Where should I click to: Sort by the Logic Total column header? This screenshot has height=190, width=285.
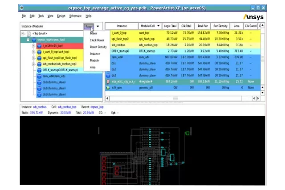pos(170,26)
